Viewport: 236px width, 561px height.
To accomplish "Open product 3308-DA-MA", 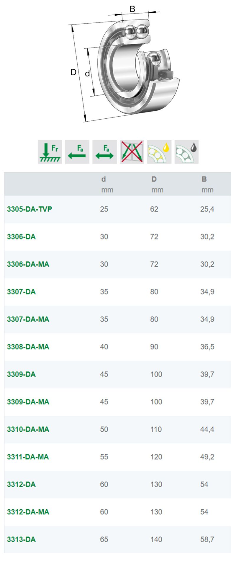I will 28,347.
